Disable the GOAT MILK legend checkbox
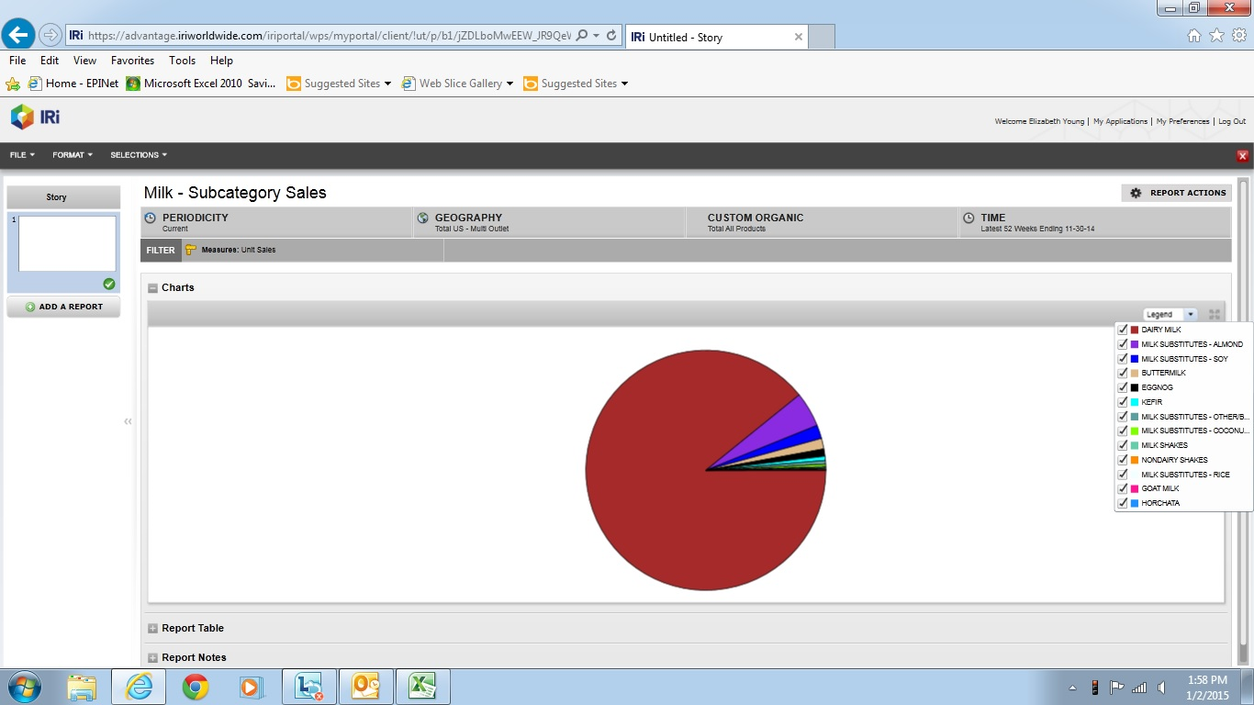The height and width of the screenshot is (705, 1254). coord(1123,488)
